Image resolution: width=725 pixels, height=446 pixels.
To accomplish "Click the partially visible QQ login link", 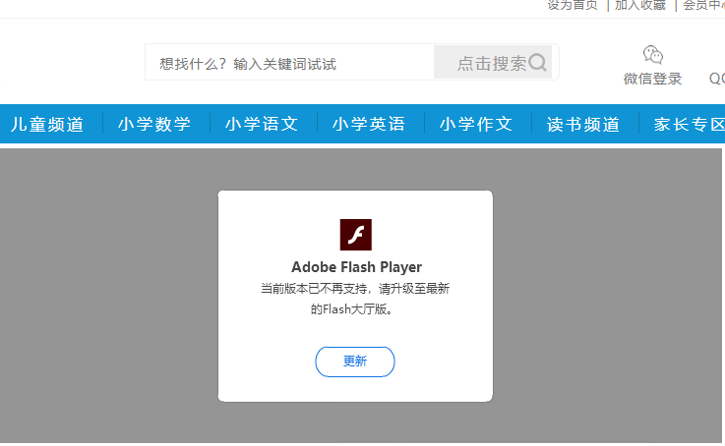I will pyautogui.click(x=717, y=79).
